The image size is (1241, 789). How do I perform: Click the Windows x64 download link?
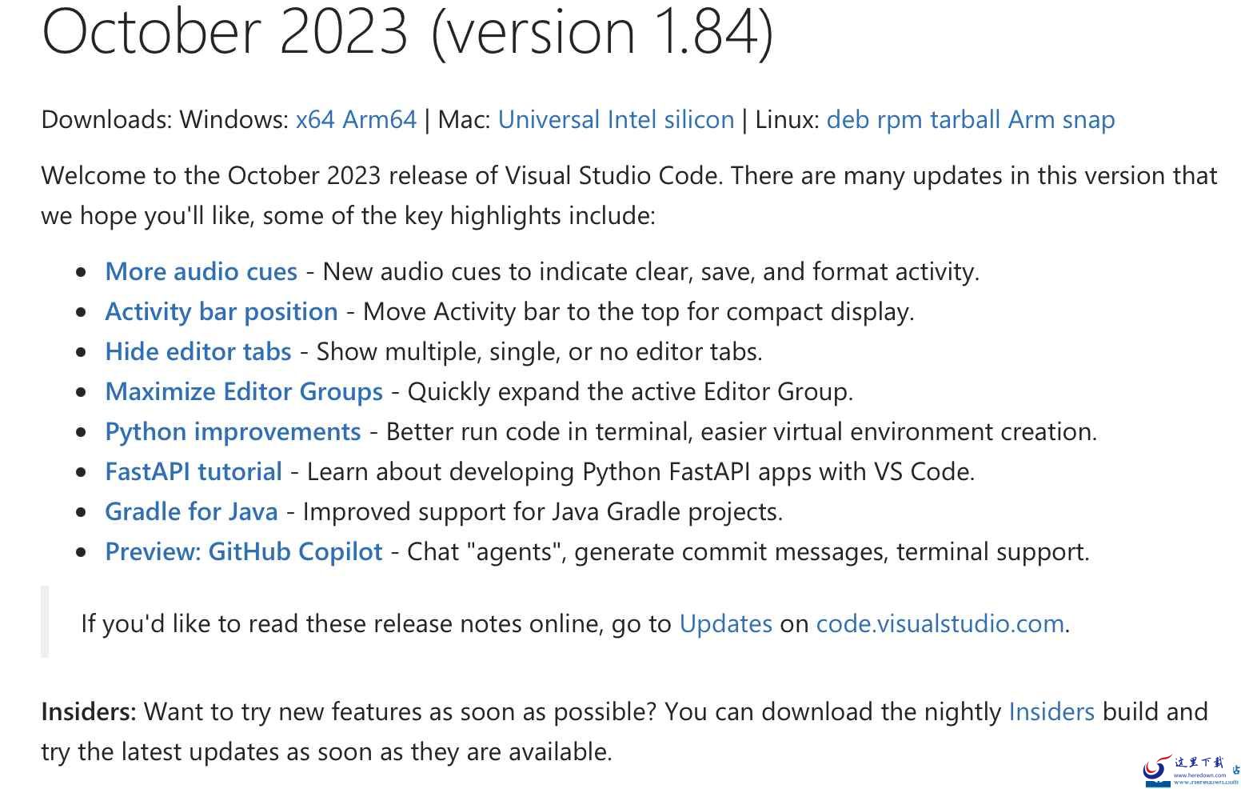(314, 120)
